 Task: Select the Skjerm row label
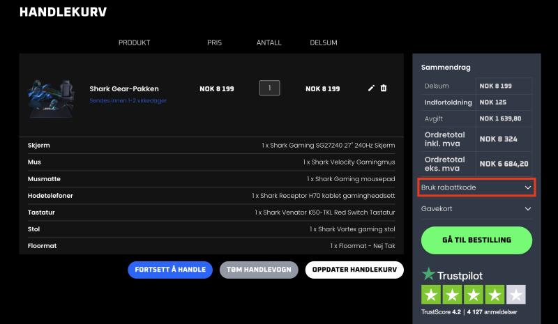tap(39, 145)
